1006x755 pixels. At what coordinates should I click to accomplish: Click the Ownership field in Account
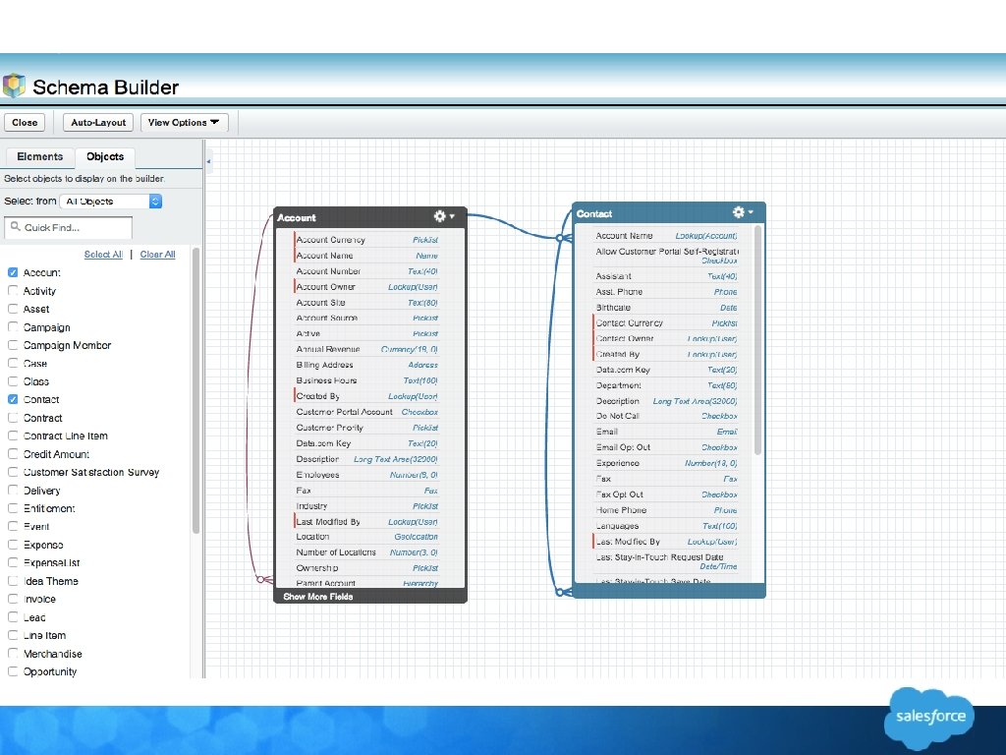pyautogui.click(x=366, y=567)
